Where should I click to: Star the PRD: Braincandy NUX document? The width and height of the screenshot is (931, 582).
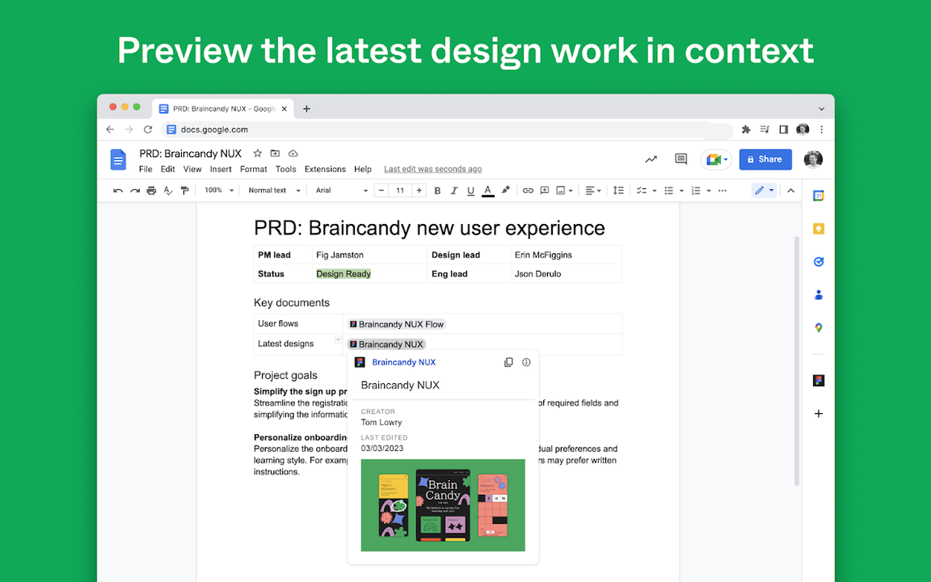(x=258, y=154)
